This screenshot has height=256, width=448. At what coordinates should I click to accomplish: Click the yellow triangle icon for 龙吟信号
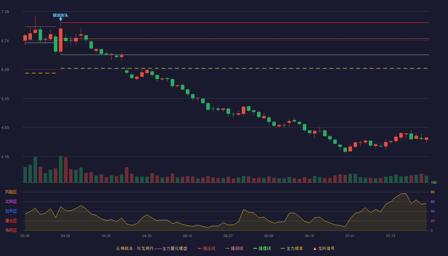point(315,248)
